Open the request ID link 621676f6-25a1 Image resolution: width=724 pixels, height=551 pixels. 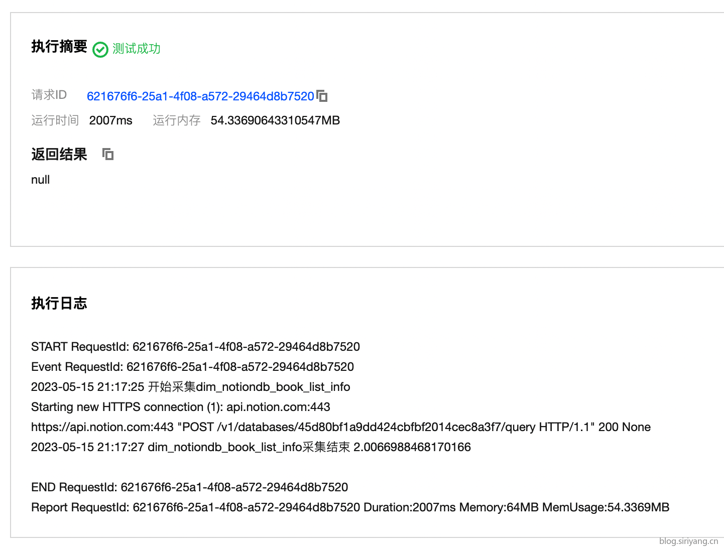[x=200, y=96]
